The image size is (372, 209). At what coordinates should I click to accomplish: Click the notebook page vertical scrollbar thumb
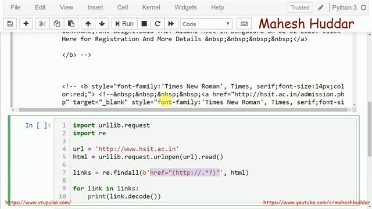click(x=370, y=129)
